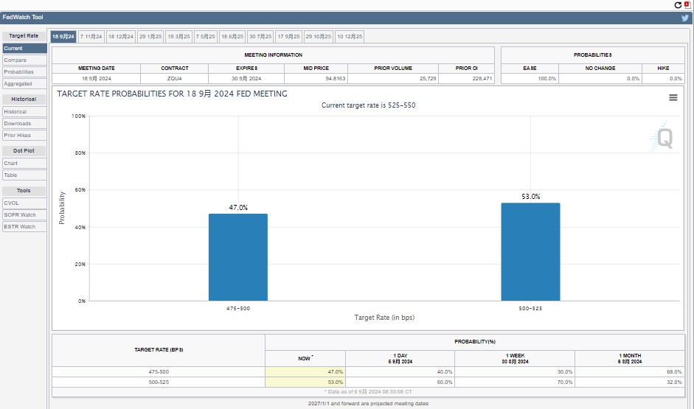694x409 pixels.
Task: Select Aggregated in the sidebar
Action: pyautogui.click(x=18, y=84)
